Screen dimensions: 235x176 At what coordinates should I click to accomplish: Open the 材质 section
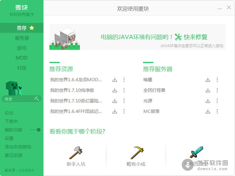(22, 68)
